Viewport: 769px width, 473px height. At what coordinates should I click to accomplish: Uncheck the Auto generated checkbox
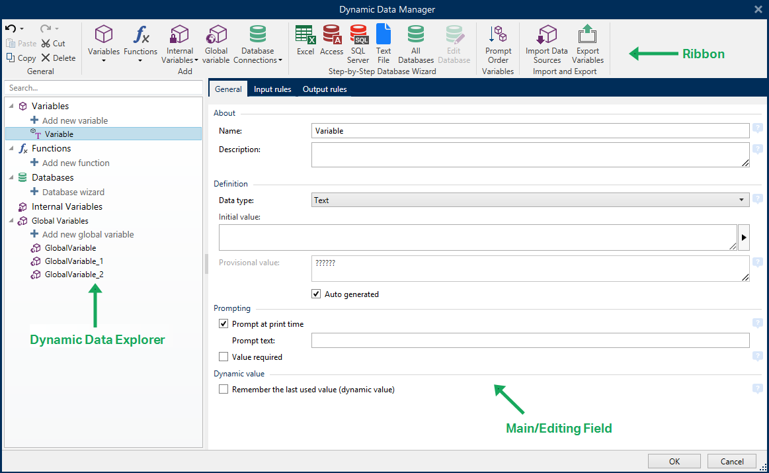[316, 294]
